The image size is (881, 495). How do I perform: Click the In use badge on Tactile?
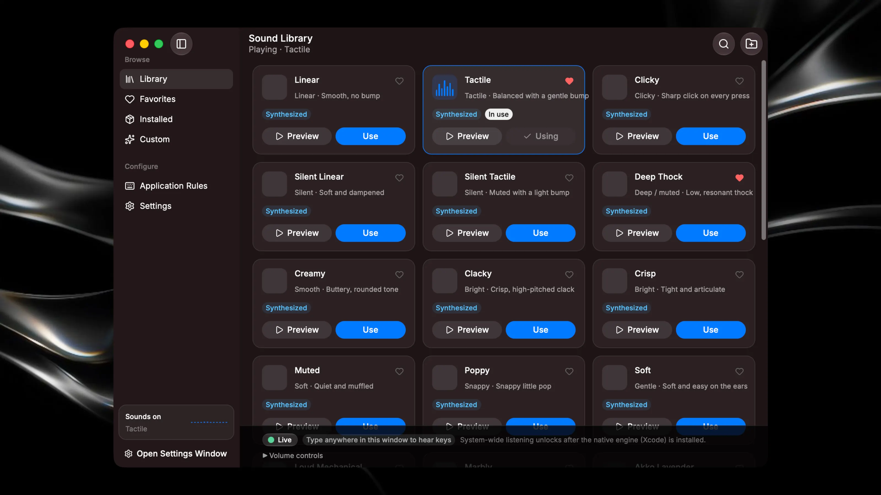pos(498,114)
